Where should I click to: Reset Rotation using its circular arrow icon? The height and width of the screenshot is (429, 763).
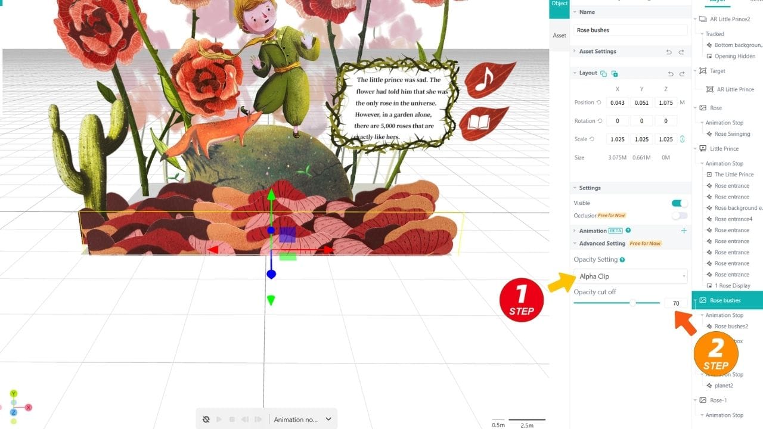[x=600, y=121]
